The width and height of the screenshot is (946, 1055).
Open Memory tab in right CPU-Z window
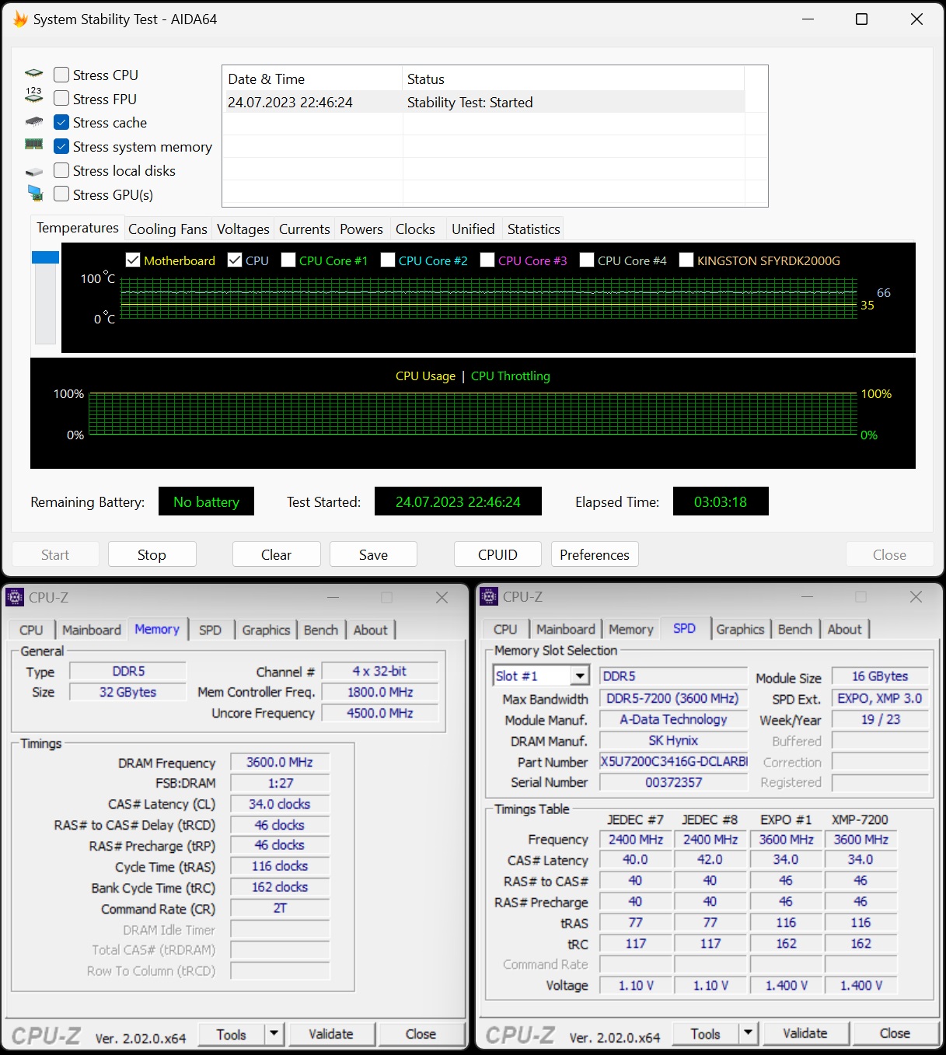631,629
